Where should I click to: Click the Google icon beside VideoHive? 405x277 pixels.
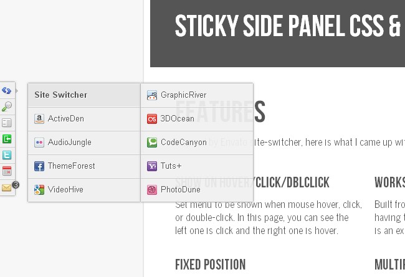39,190
